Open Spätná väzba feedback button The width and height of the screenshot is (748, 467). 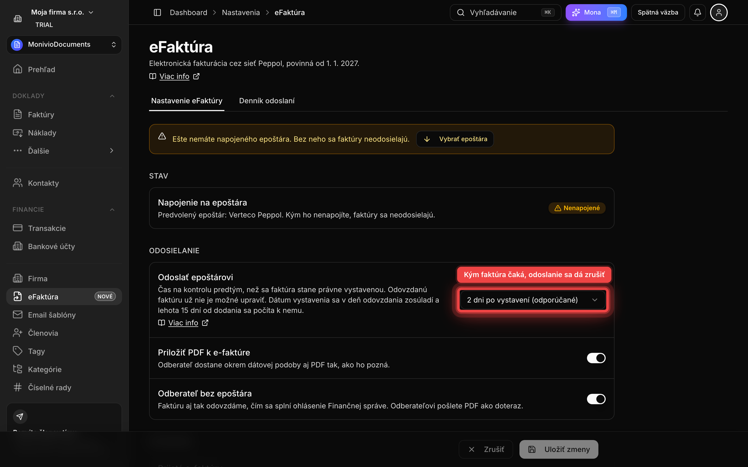point(658,12)
